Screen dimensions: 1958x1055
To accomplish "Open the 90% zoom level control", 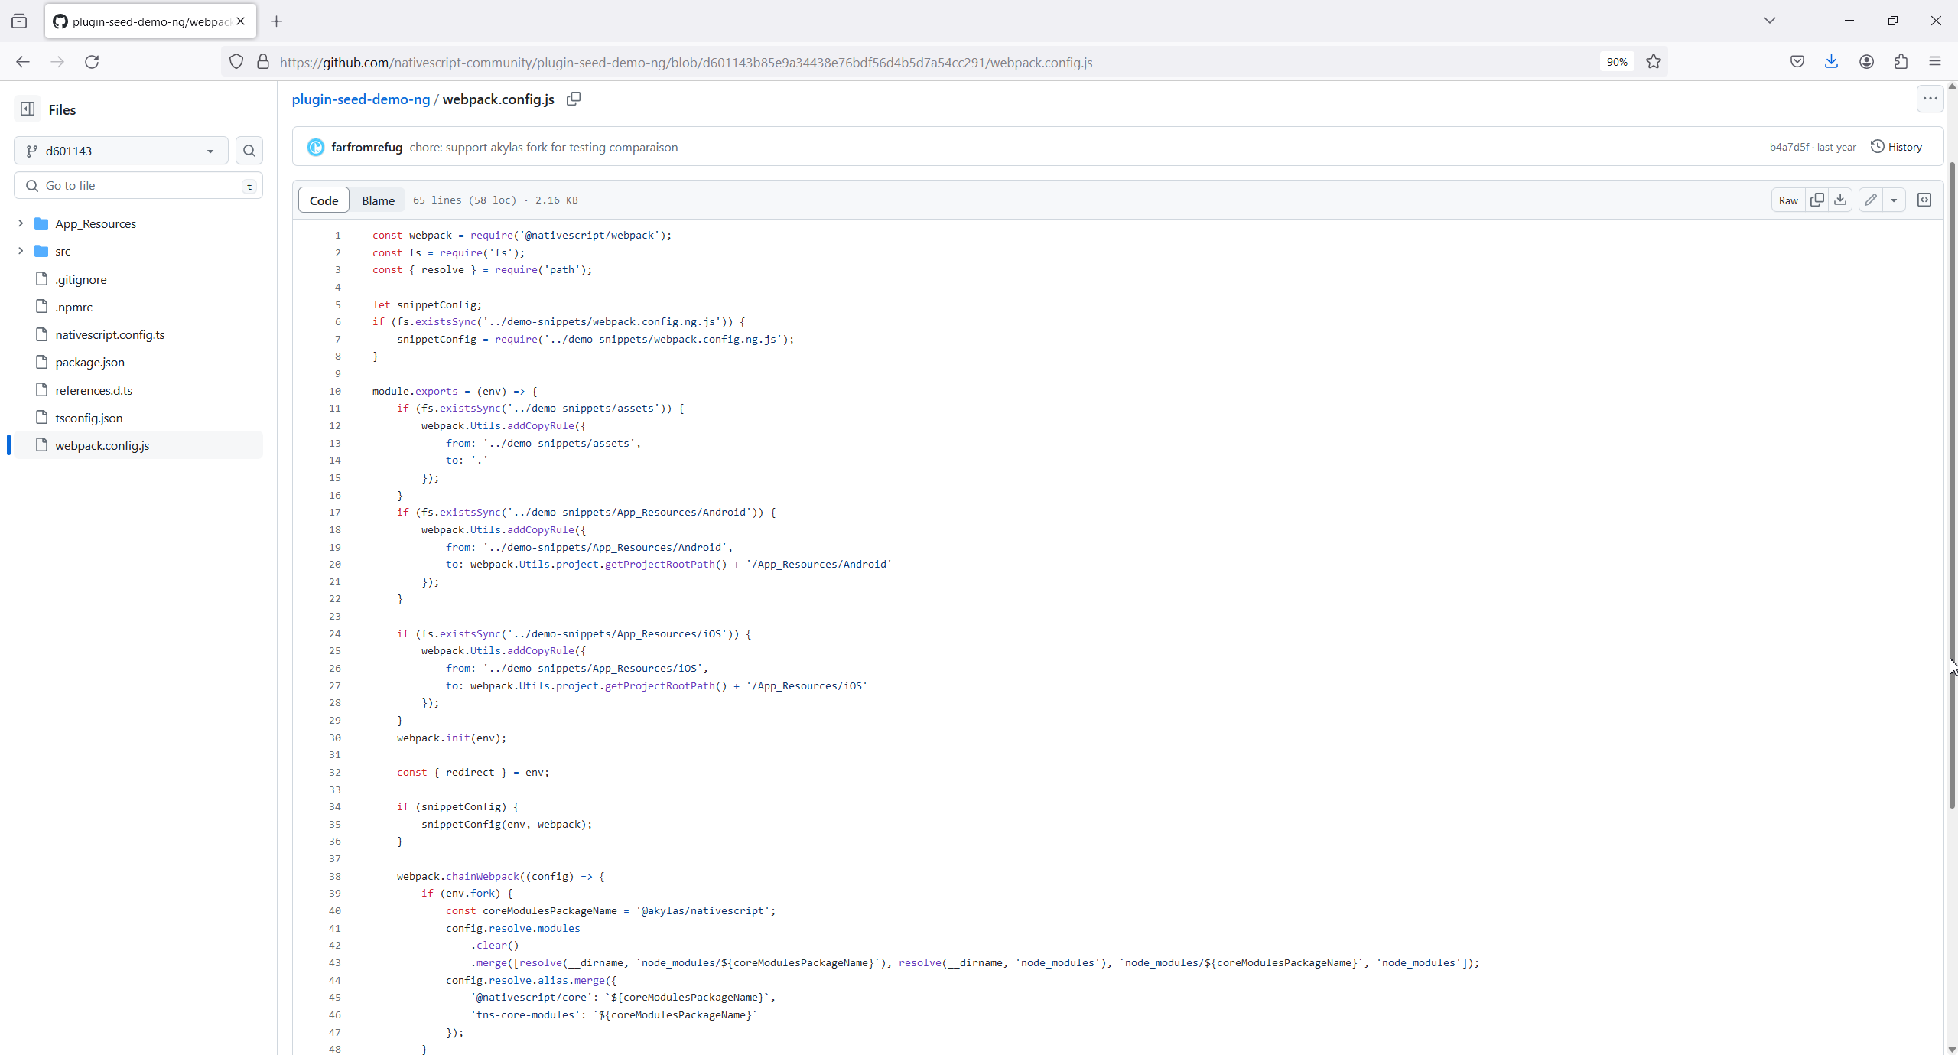I will click(x=1616, y=61).
